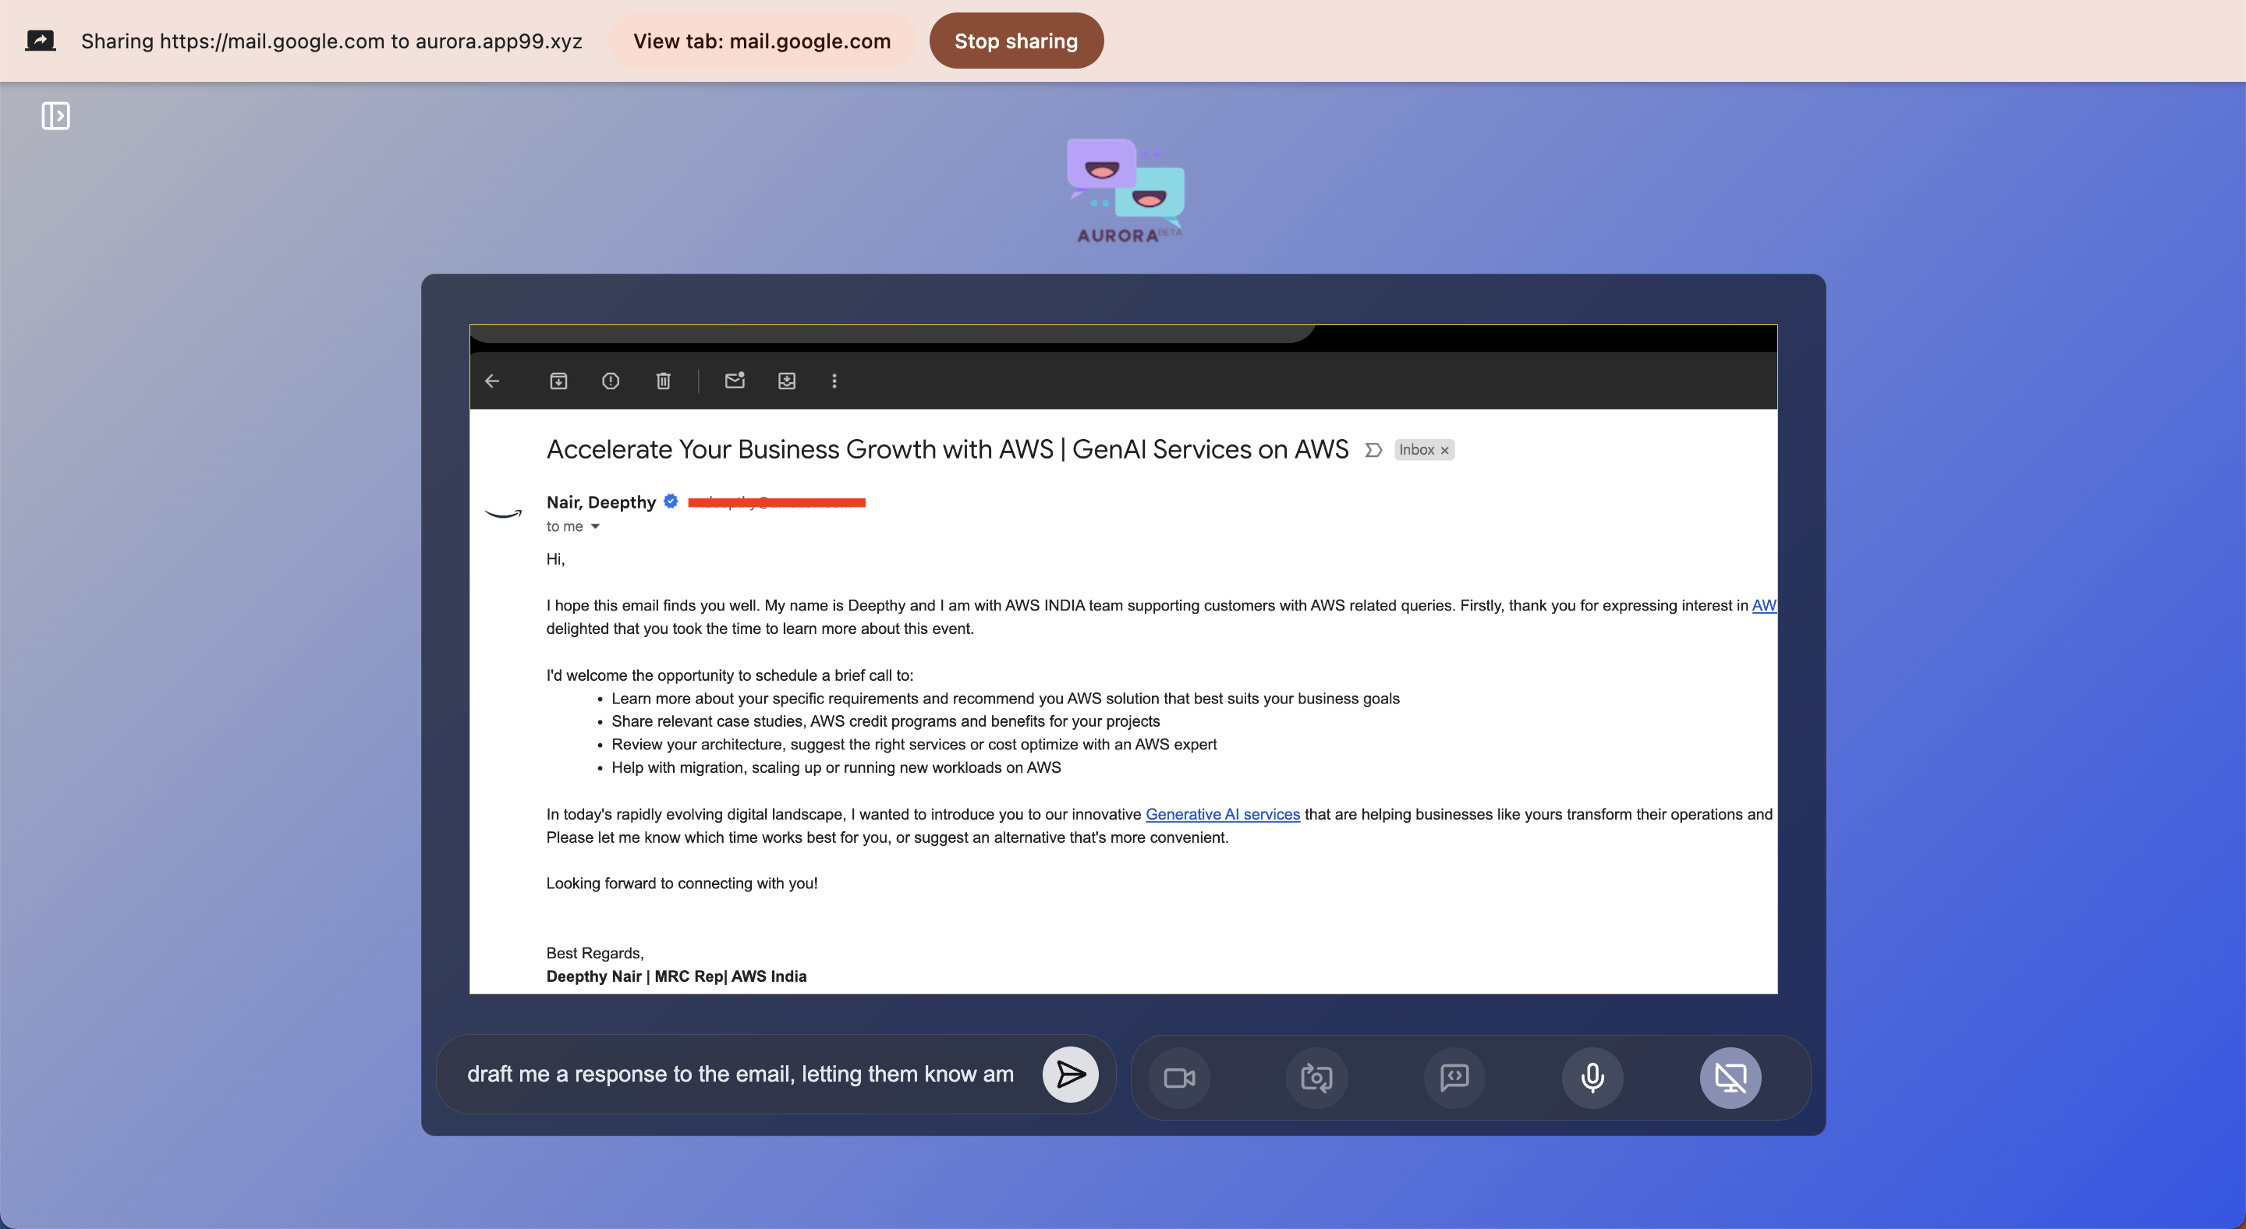
Task: Toggle the sidebar panel icon
Action: pos(55,115)
